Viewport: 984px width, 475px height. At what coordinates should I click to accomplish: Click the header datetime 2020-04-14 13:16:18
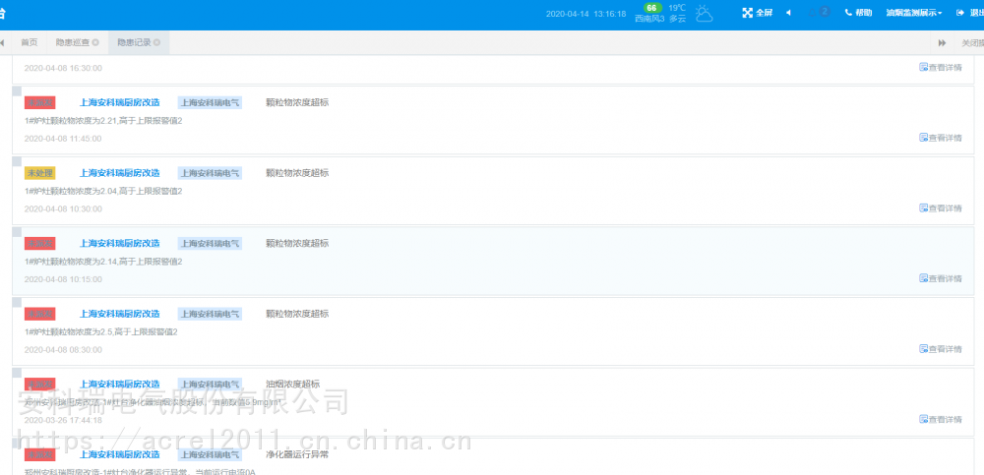point(585,14)
